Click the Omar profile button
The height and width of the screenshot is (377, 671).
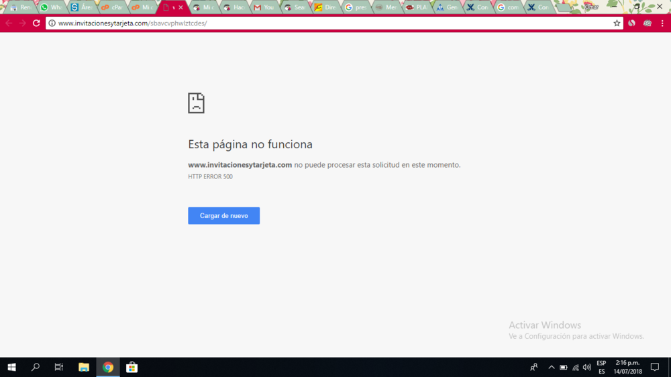(591, 7)
